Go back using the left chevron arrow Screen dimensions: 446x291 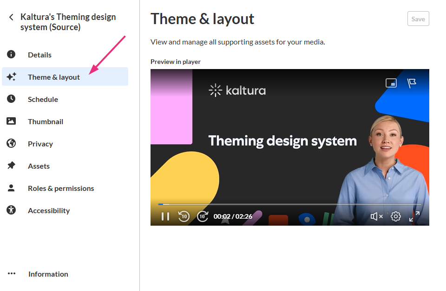(11, 17)
